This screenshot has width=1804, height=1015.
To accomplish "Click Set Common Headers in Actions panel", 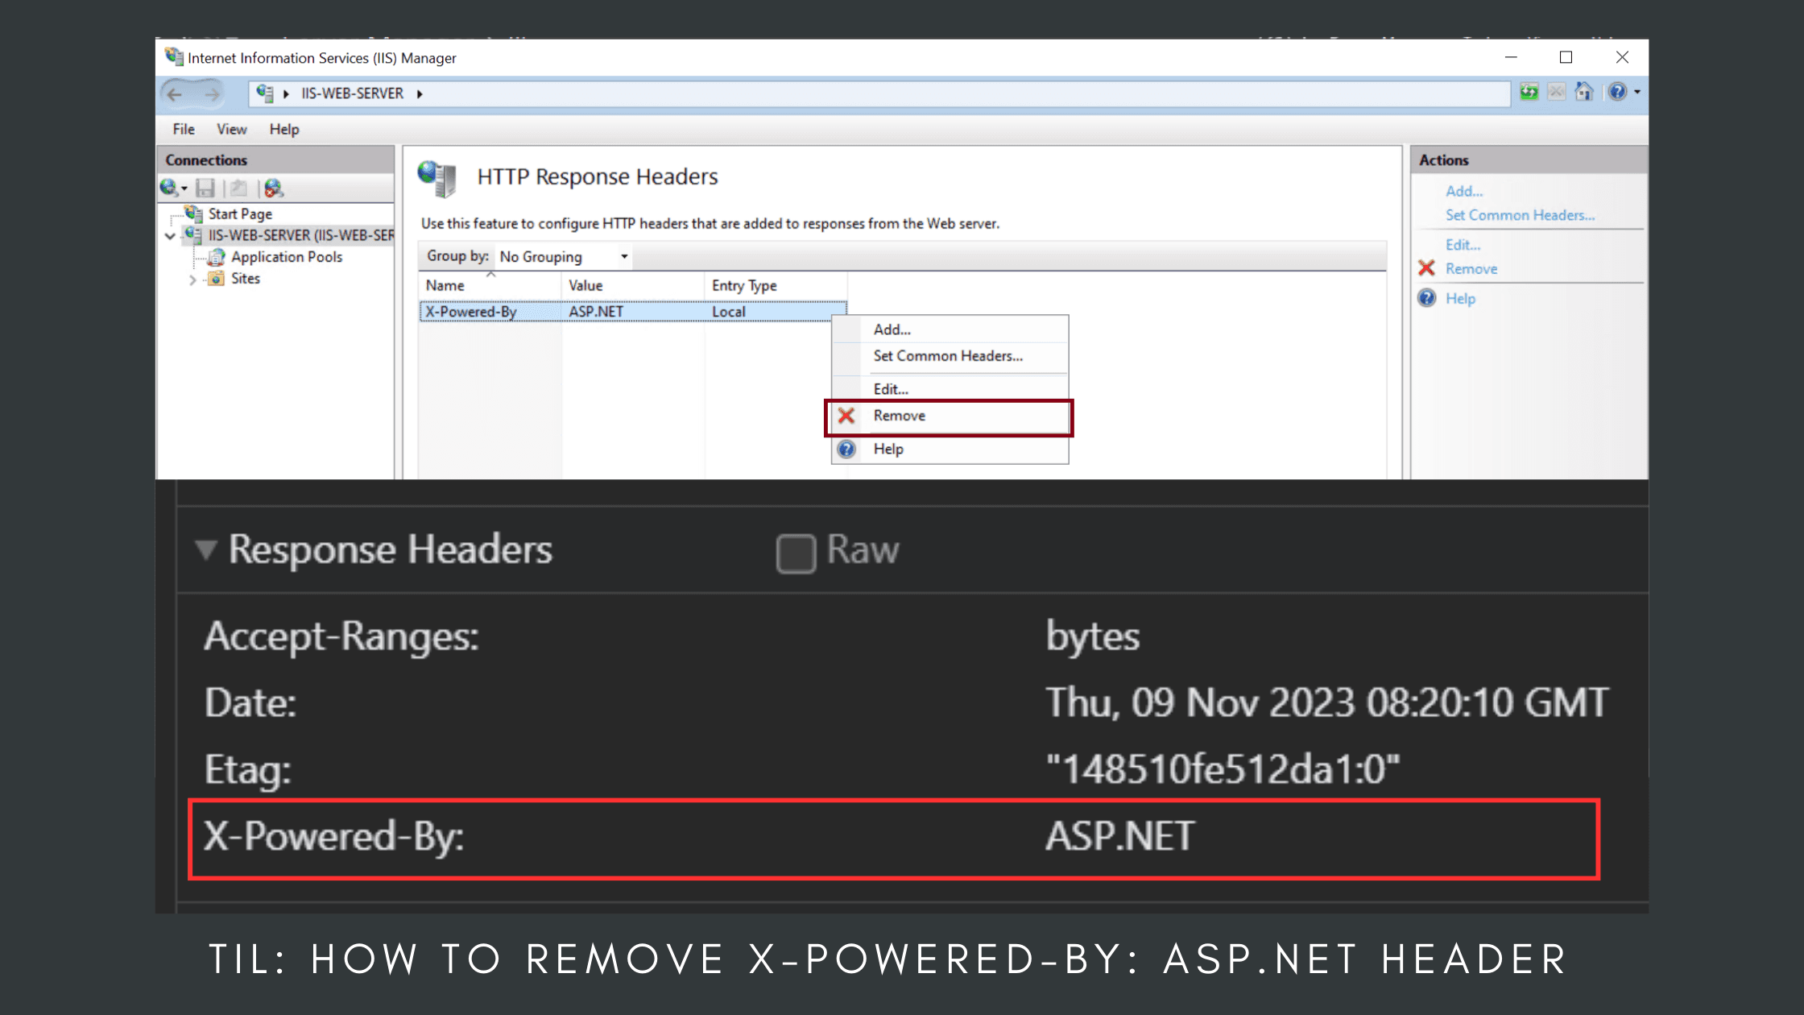I will [x=1519, y=215].
